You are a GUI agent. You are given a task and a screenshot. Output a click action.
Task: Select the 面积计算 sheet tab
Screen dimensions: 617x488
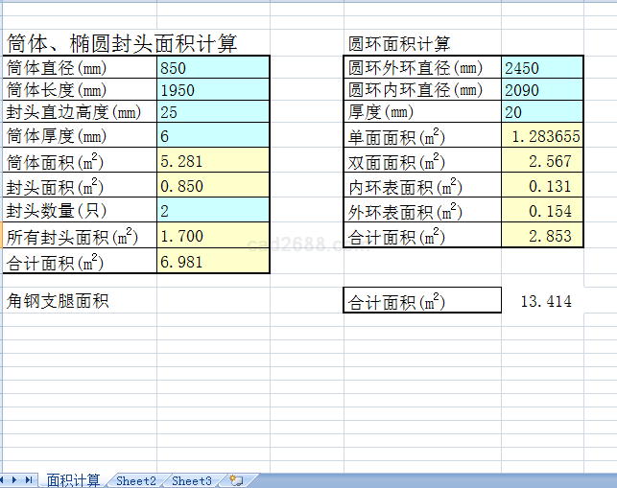[73, 480]
